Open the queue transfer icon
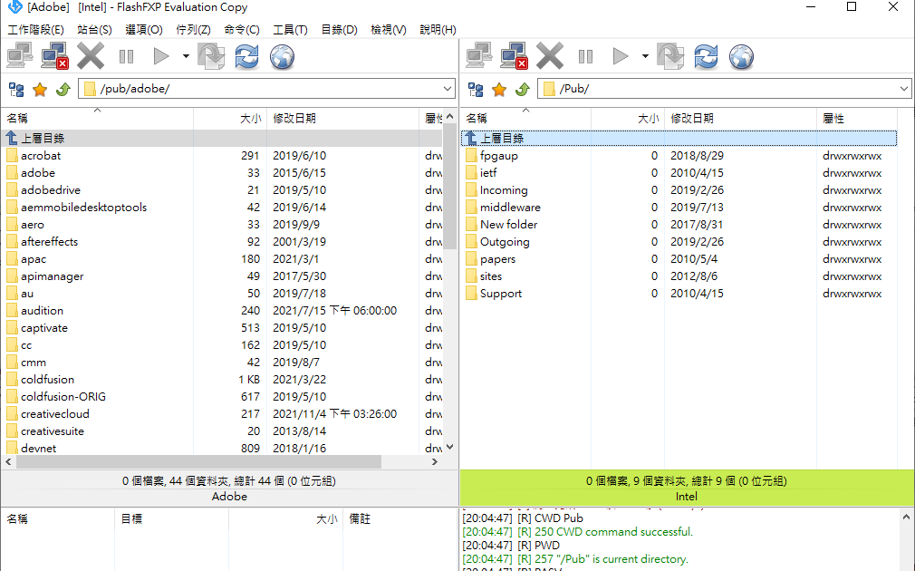The height and width of the screenshot is (571, 915). click(x=212, y=56)
